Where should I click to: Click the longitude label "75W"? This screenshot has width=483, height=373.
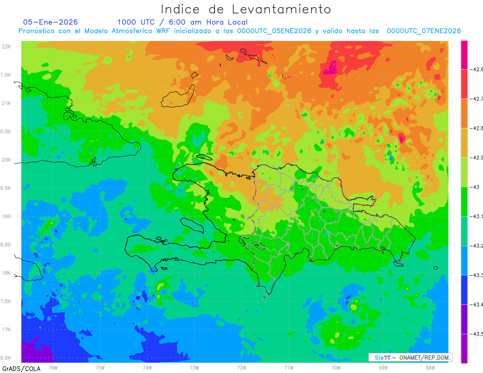[x=100, y=367]
